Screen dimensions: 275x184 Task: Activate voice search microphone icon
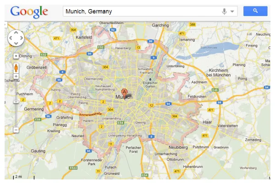point(225,11)
